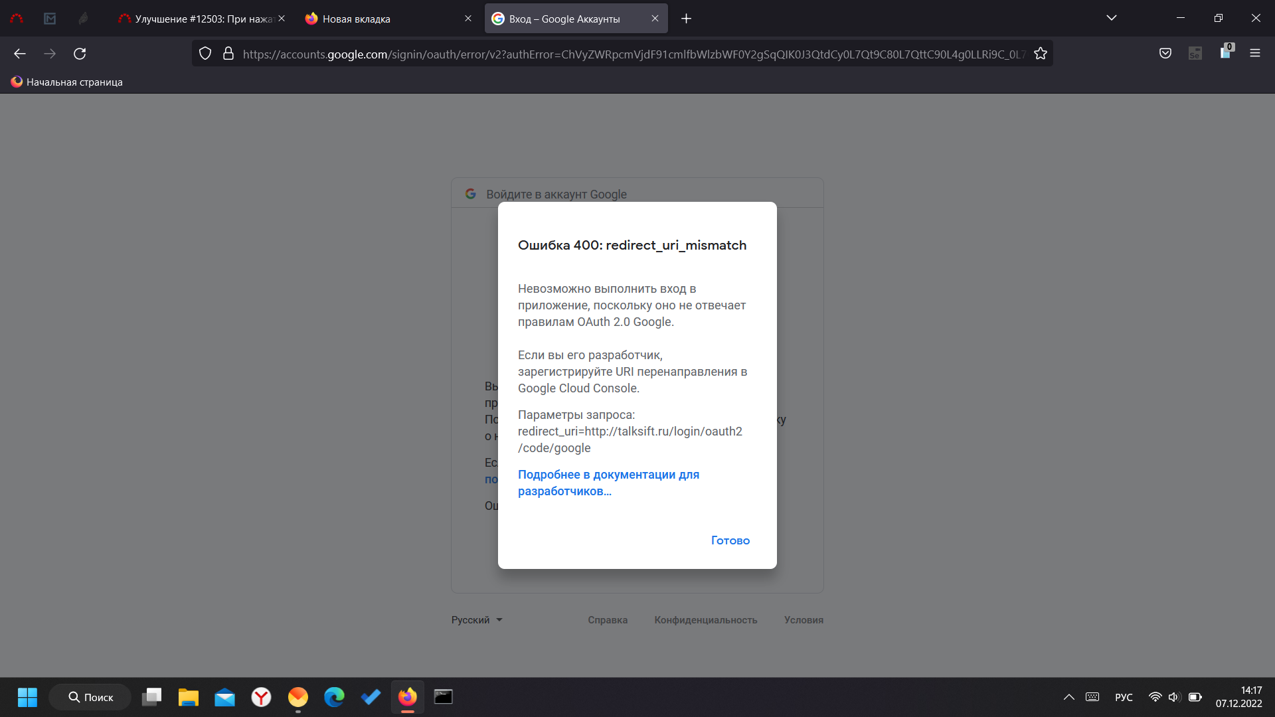Click the redirect_uri request parameter text

point(630,440)
